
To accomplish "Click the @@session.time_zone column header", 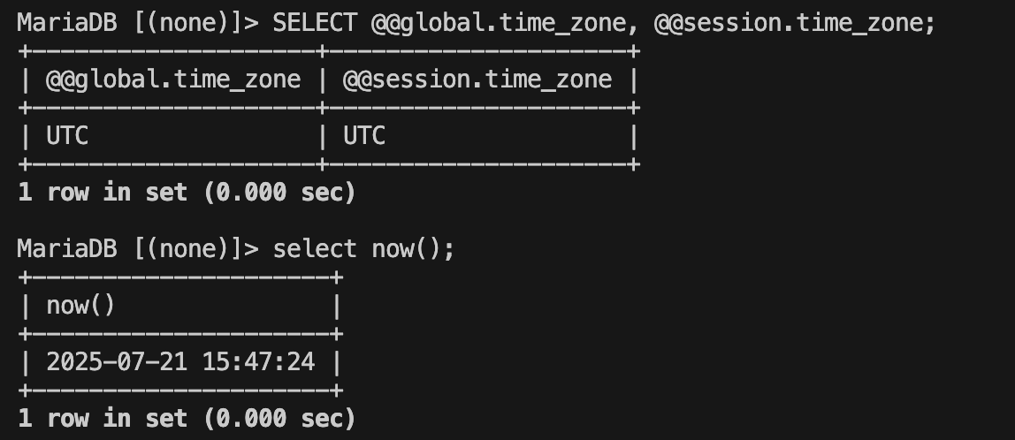I will tap(477, 80).
